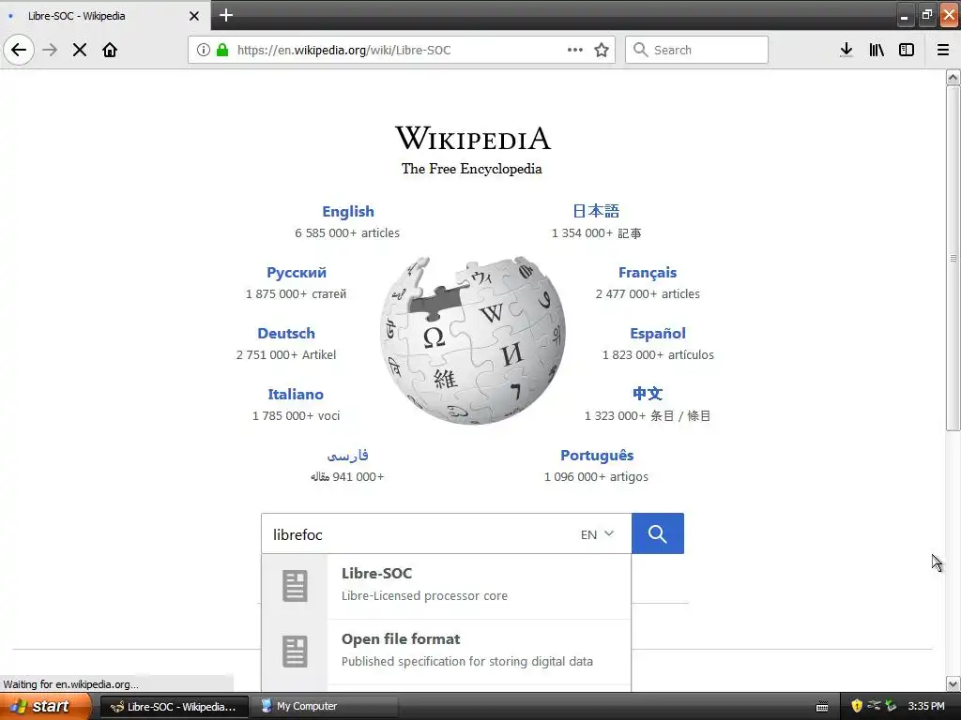The width and height of the screenshot is (961, 720).
Task: Open page actions three-dot menu
Action: pyautogui.click(x=575, y=50)
